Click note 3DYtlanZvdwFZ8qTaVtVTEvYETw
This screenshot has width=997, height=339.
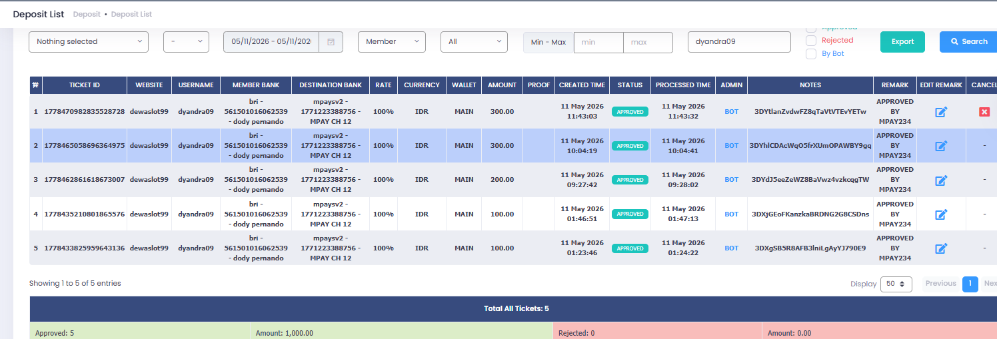810,112
